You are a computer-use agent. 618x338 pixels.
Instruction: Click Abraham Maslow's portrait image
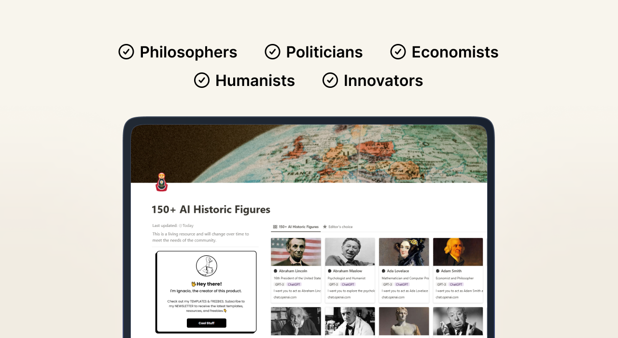pos(350,251)
